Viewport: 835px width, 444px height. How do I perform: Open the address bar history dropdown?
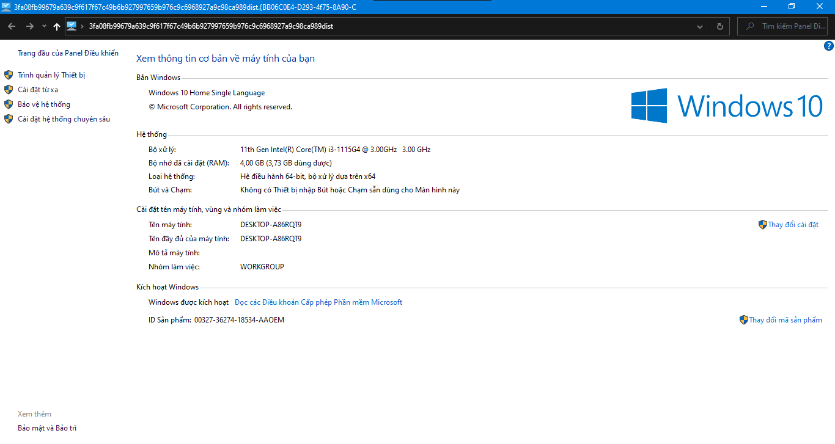coord(700,26)
